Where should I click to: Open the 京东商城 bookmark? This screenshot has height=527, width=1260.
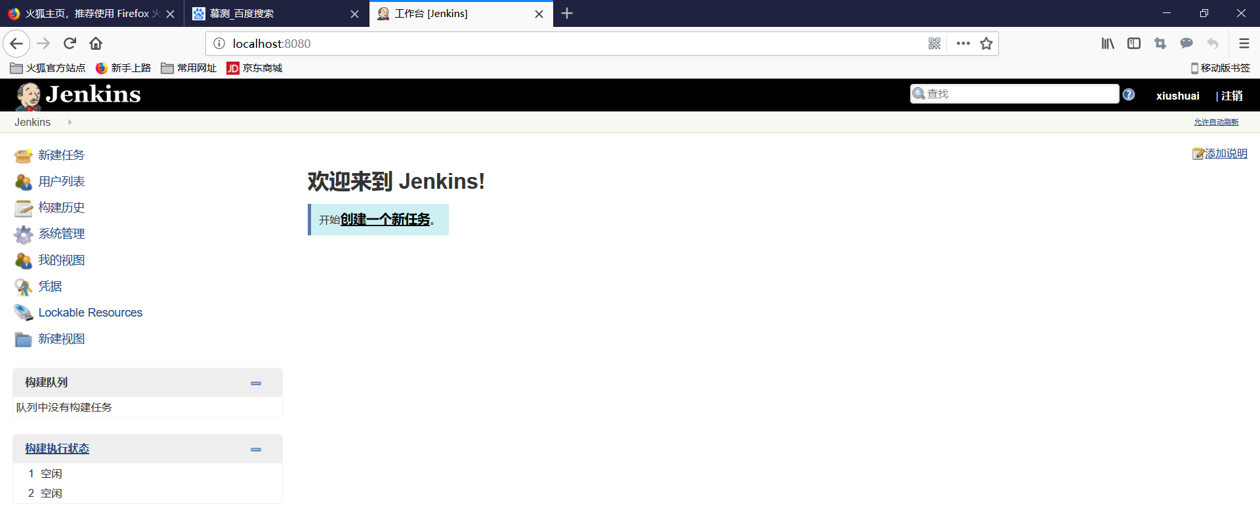[255, 68]
